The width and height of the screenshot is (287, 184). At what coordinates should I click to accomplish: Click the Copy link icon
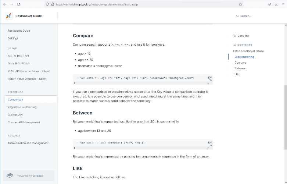(x=234, y=36)
